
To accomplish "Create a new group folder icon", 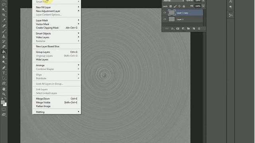I will 188,29.
